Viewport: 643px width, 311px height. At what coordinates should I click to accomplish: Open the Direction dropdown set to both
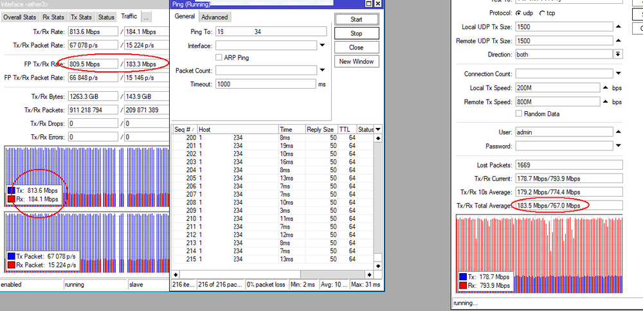618,55
